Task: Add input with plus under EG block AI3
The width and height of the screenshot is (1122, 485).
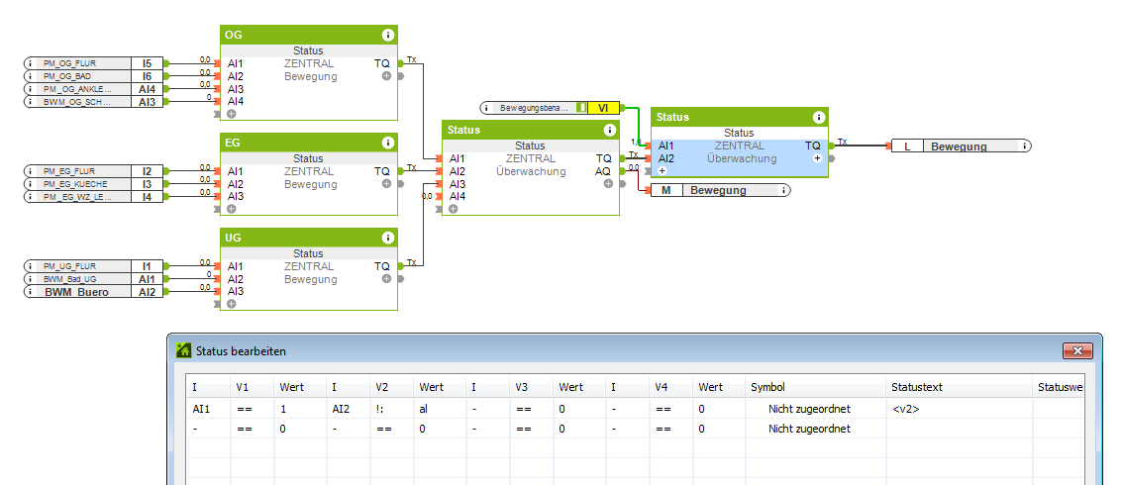Action: click(231, 209)
